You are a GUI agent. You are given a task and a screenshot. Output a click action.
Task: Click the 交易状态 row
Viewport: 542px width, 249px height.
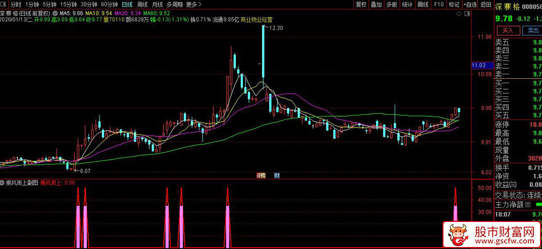518,195
